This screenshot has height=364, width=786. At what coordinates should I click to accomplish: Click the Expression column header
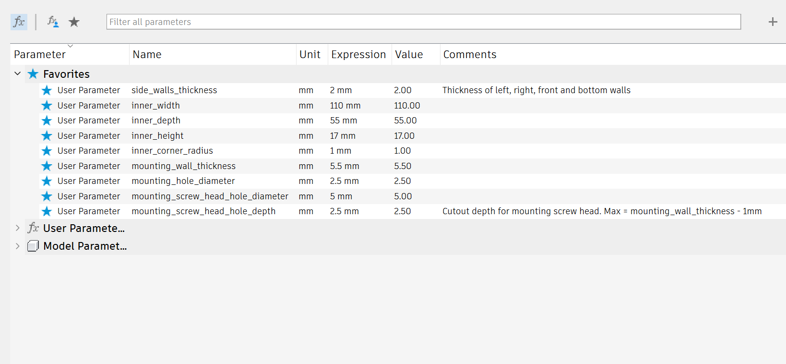pyautogui.click(x=360, y=54)
